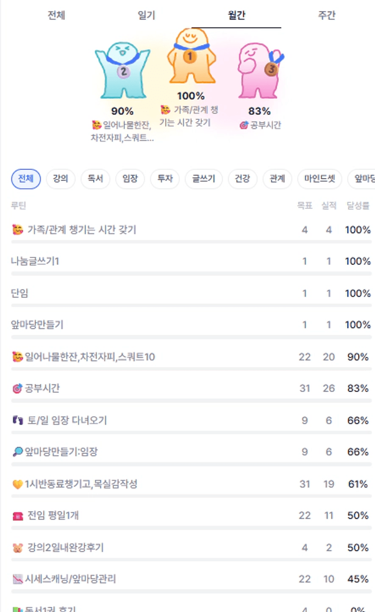375x612 pixels.
Task: Click the yellow heart icon for 1시반동료챙기고
Action: (x=17, y=484)
